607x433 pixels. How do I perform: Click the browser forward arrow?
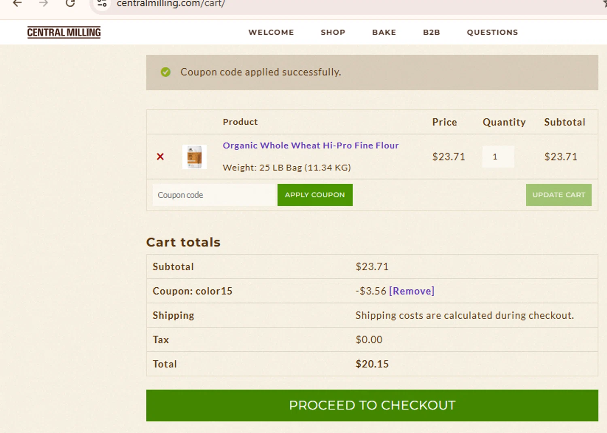tap(44, 4)
